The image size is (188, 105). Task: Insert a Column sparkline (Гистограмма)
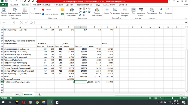[115, 11]
